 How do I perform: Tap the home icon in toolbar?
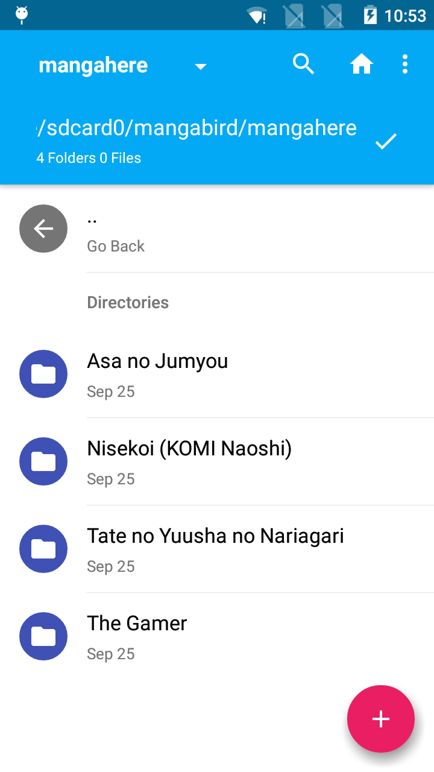click(x=362, y=64)
